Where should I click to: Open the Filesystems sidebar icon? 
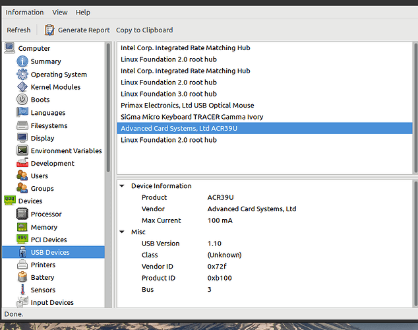click(x=22, y=125)
